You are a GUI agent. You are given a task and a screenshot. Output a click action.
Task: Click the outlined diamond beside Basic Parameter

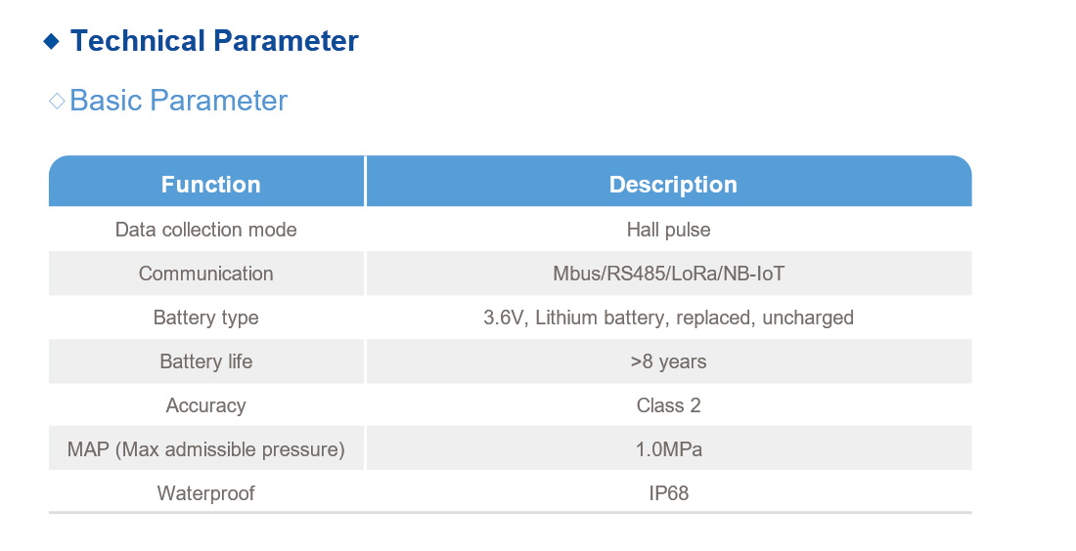57,101
